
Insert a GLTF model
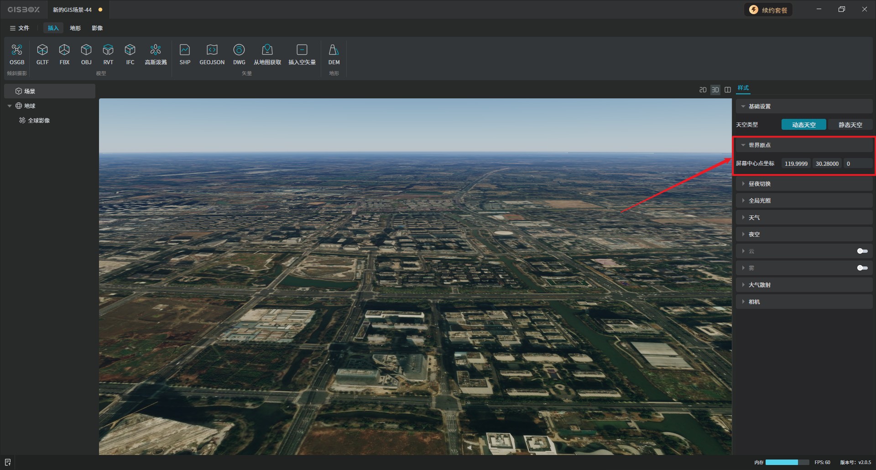tap(42, 54)
